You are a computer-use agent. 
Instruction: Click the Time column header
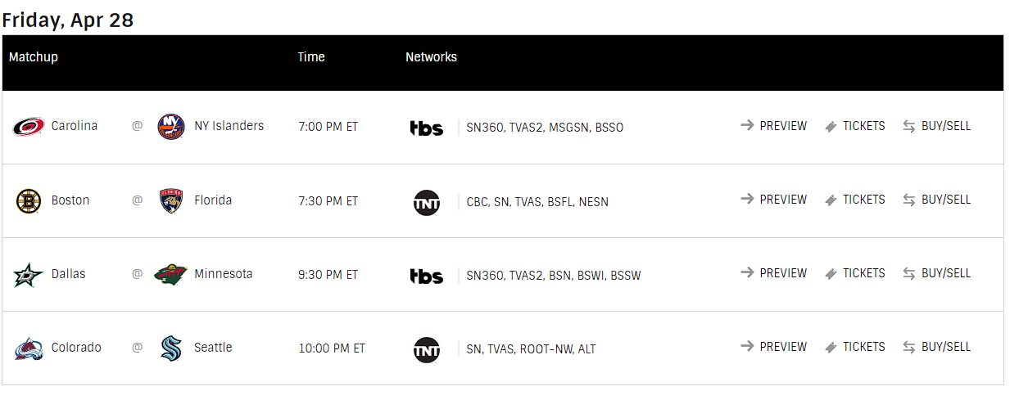[311, 57]
